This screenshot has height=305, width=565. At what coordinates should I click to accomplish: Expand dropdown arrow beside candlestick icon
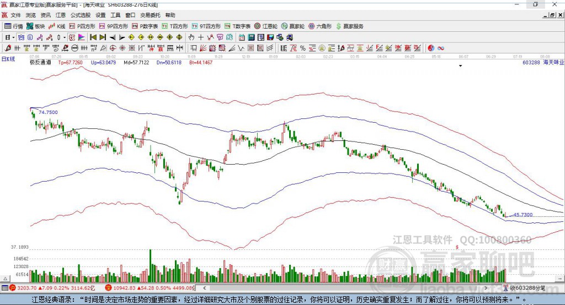point(65,37)
